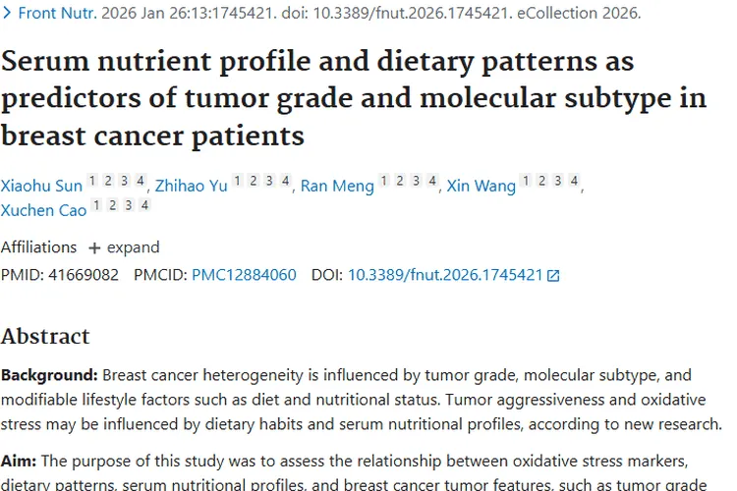This screenshot has width=737, height=491.
Task: Open author Xuchen Cao's link
Action: [43, 210]
